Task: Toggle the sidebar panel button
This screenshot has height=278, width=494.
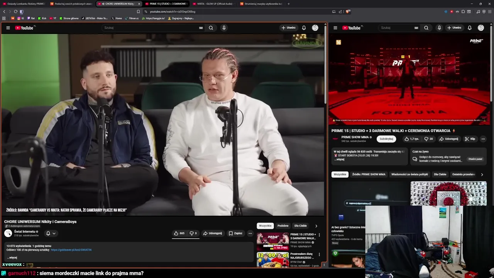Action: click(x=21, y=12)
